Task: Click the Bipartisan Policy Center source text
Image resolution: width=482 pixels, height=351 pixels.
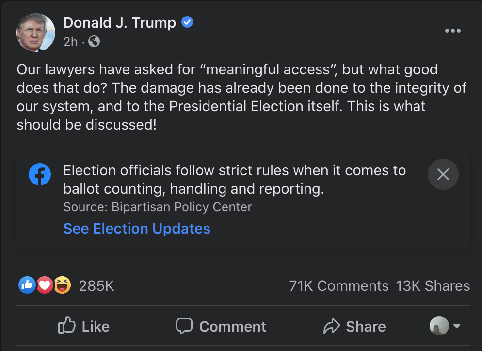Action: pyautogui.click(x=182, y=207)
